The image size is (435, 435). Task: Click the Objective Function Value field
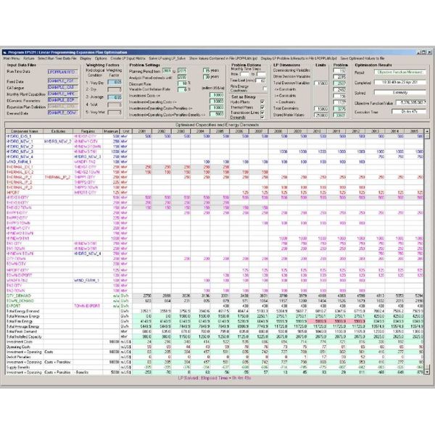pyautogui.click(x=411, y=103)
